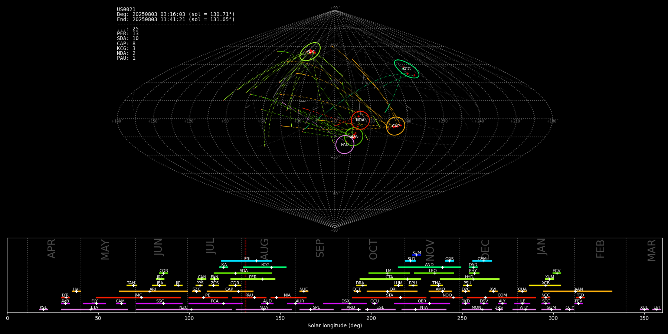Click the 350 tick on solar longitude axis
Image resolution: width=668 pixels, height=334 pixels.
click(x=644, y=318)
